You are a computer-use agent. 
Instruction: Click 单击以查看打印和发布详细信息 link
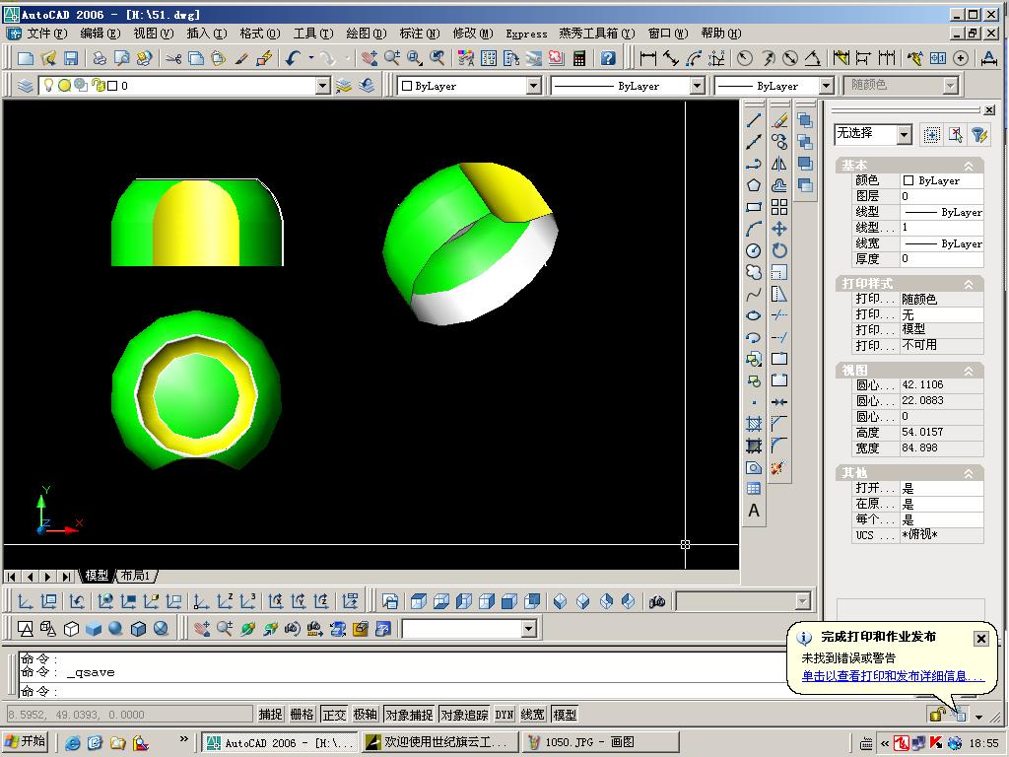coord(893,676)
